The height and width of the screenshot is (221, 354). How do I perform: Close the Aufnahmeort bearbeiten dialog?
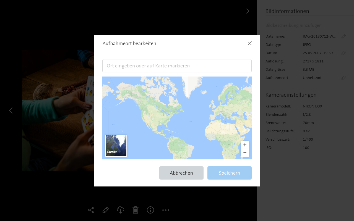click(x=250, y=43)
